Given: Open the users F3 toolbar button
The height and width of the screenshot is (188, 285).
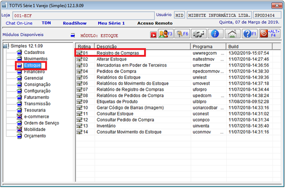Looking at the screenshot, I should point(166,34).
